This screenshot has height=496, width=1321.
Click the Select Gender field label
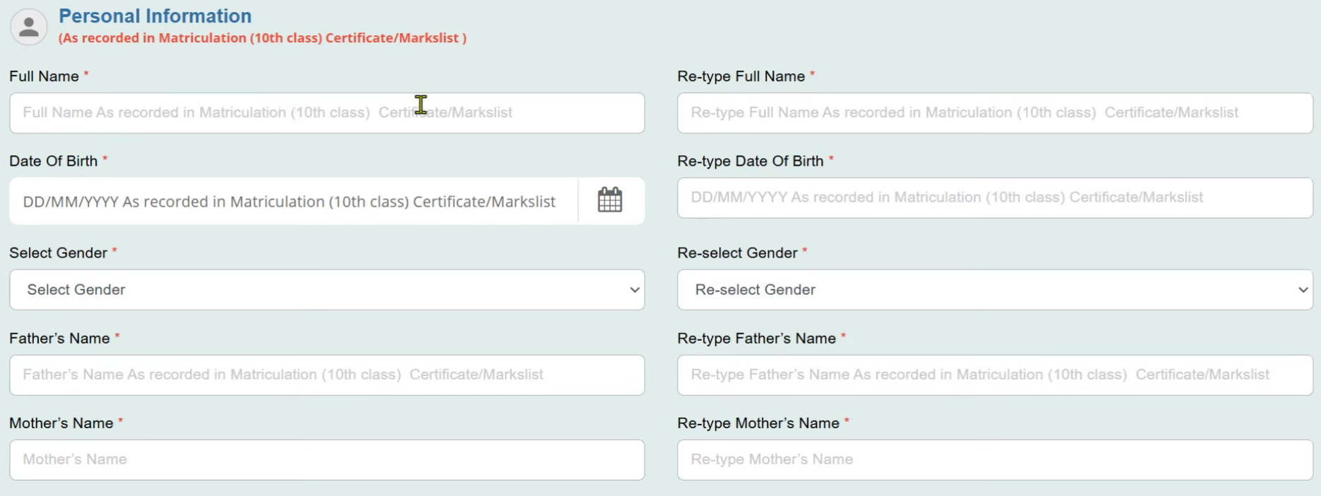click(x=58, y=253)
